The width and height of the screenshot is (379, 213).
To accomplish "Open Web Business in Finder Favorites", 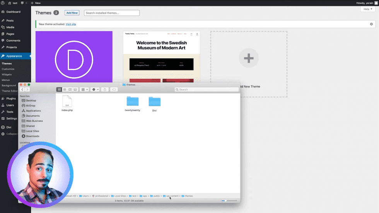I will click(34, 121).
